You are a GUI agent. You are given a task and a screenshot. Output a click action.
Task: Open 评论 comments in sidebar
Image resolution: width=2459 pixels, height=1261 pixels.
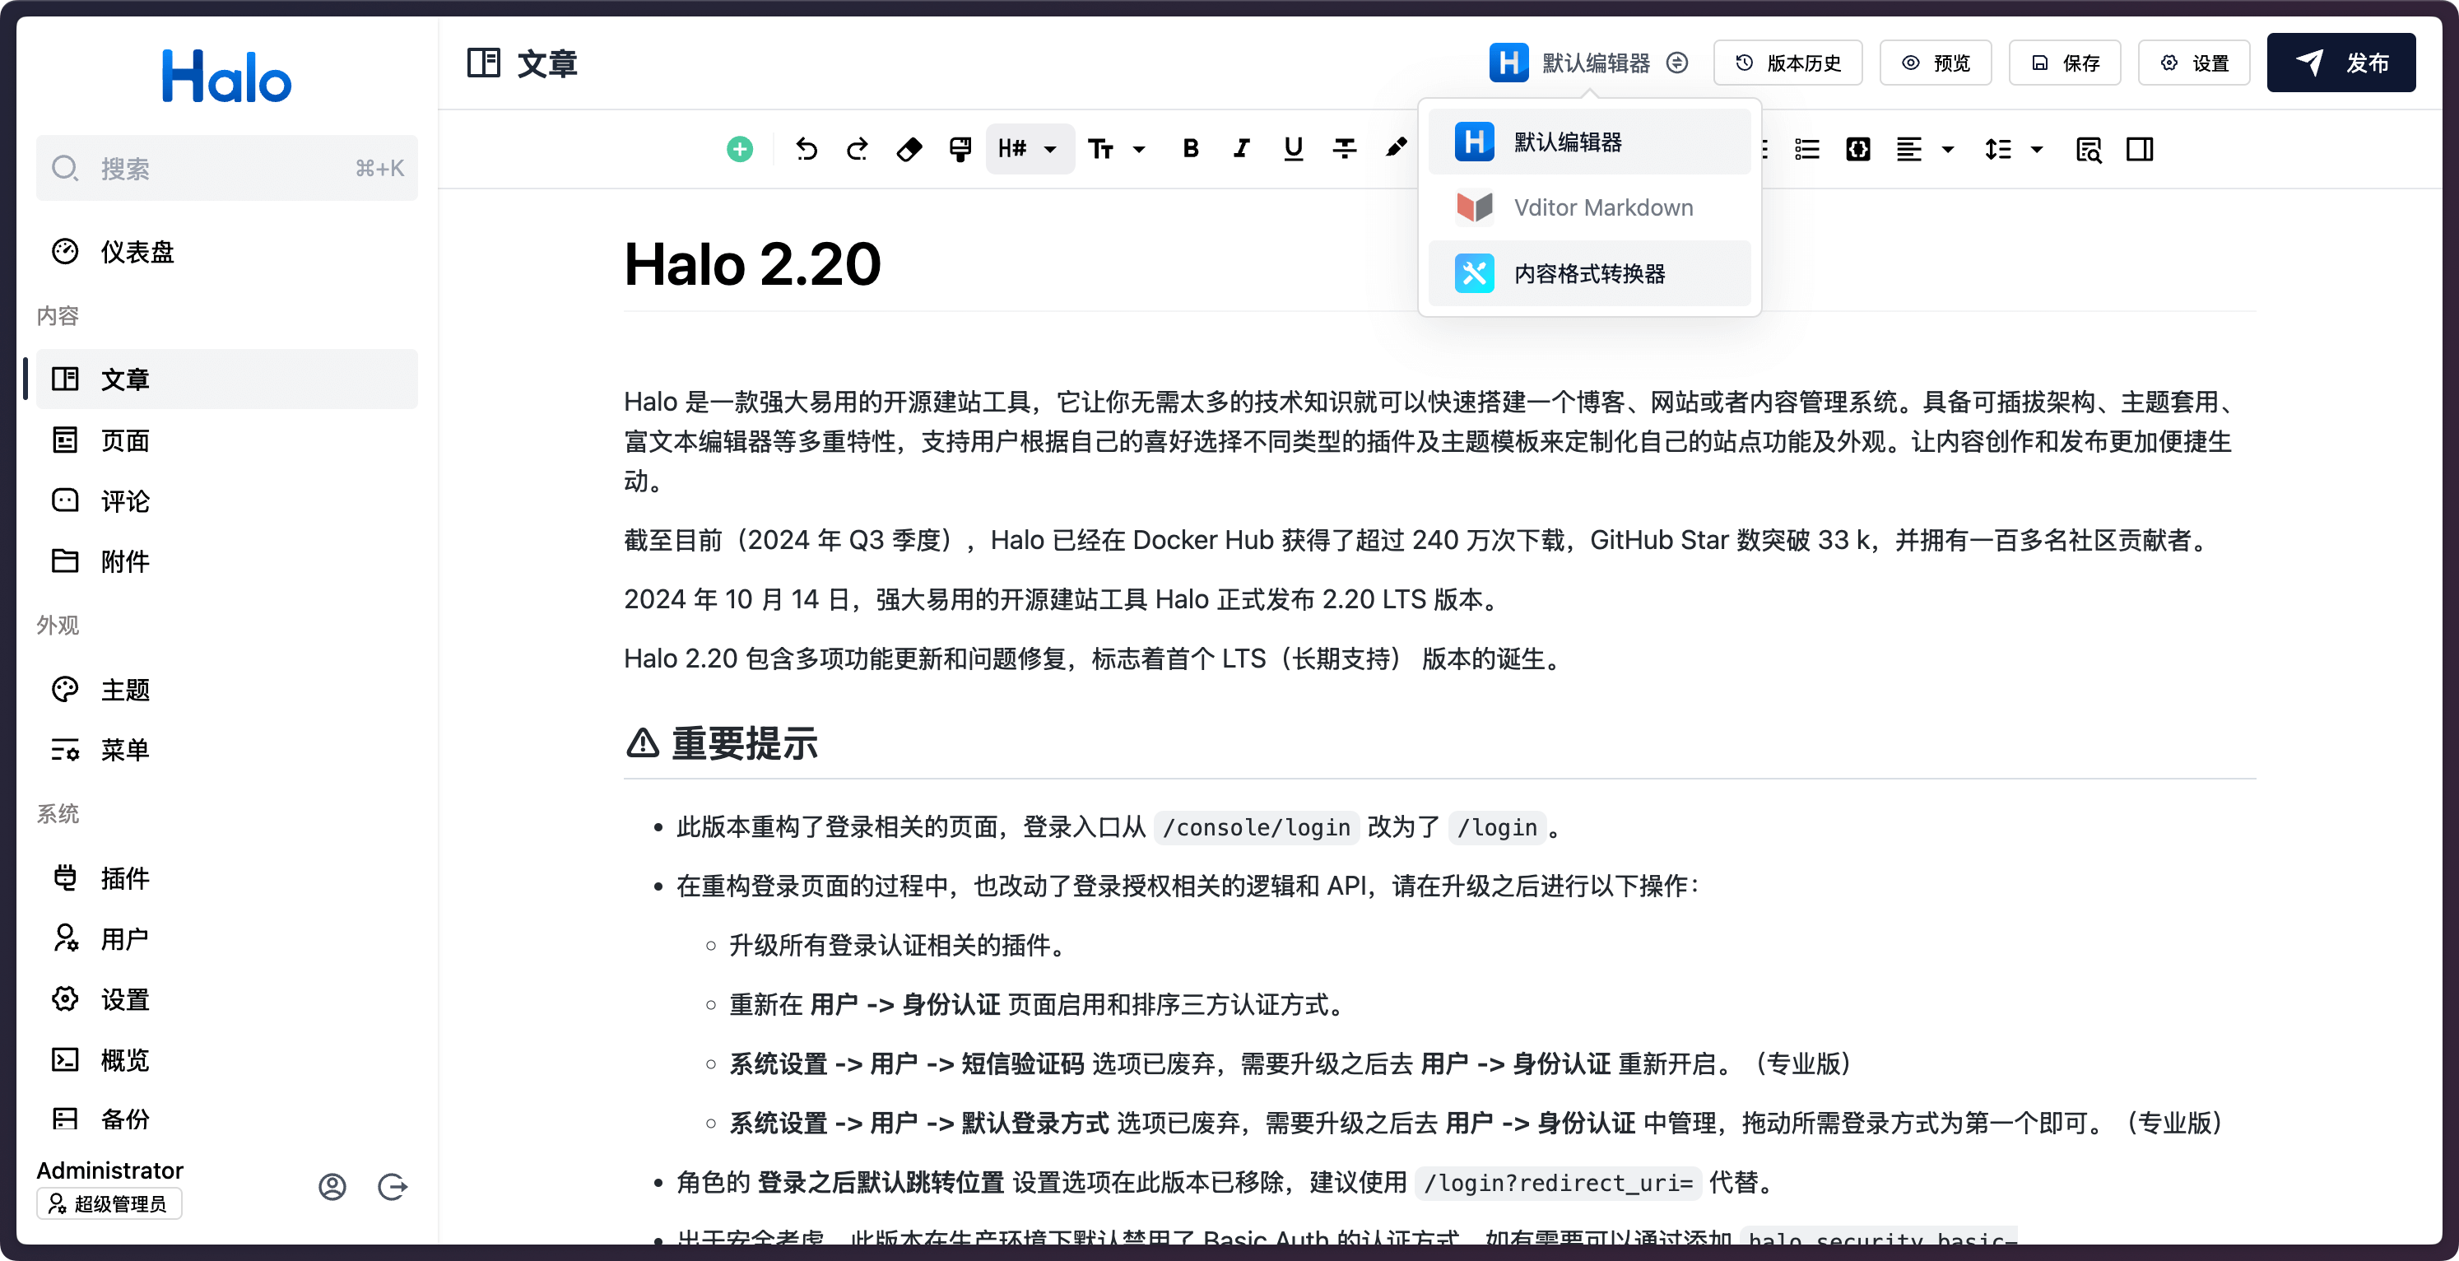coord(226,501)
